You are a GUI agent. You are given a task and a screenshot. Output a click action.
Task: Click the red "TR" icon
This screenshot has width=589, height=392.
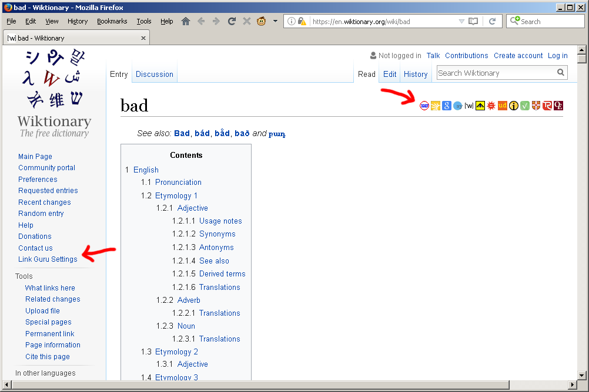pos(547,106)
